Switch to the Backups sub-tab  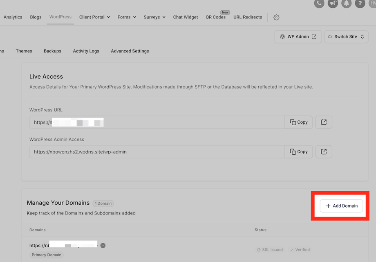tap(52, 51)
